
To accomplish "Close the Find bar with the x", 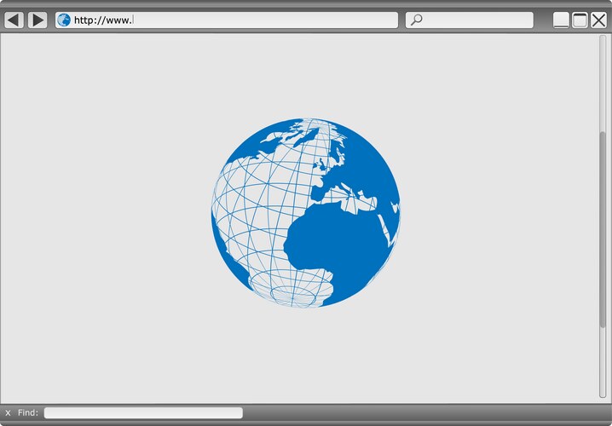I will [x=8, y=413].
